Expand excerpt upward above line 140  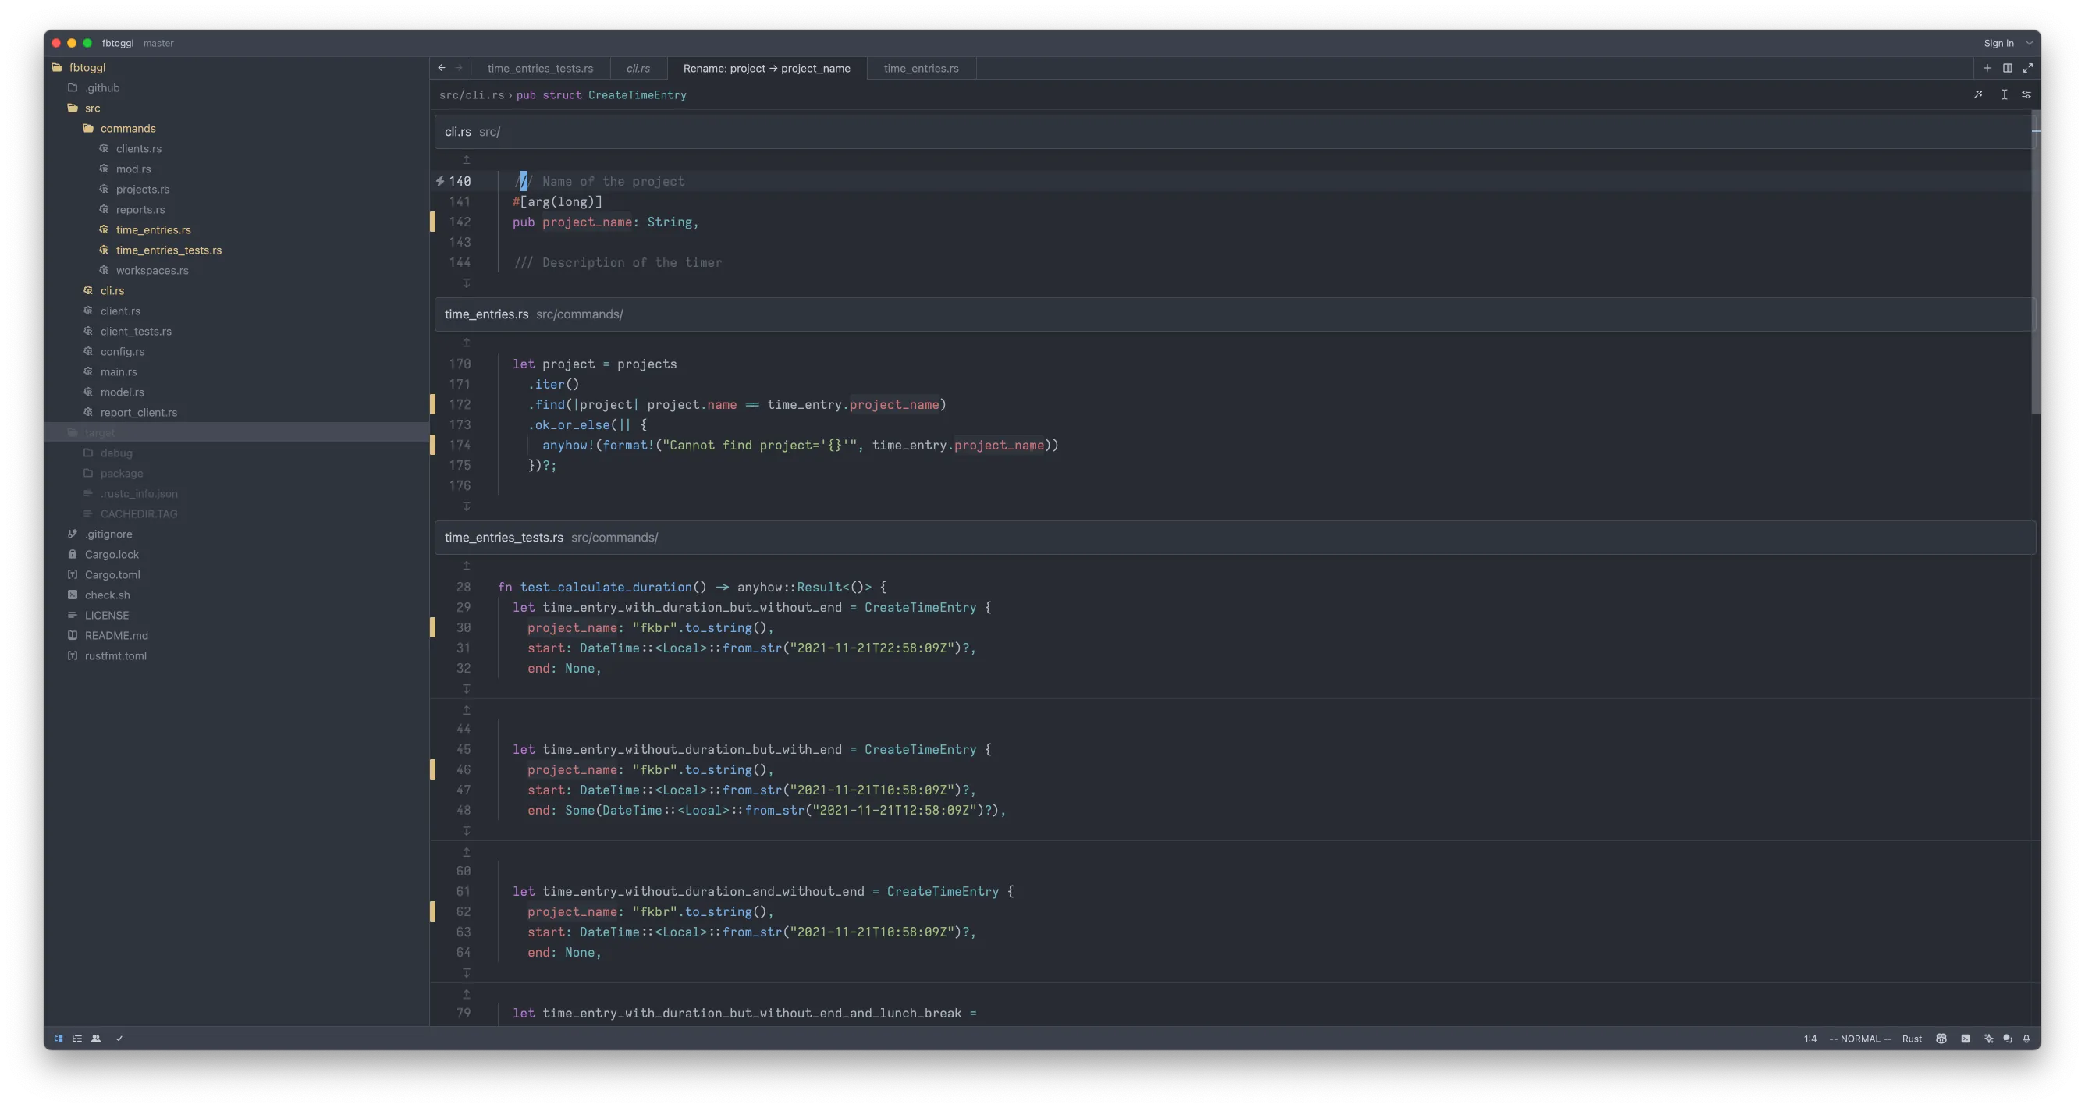coord(466,160)
